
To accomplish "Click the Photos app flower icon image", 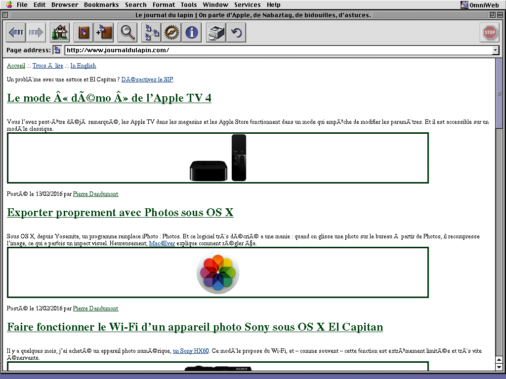I will [218, 272].
